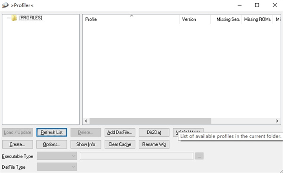The image size is (283, 173).
Task: Click the executable path input field
Action: pyautogui.click(x=136, y=156)
